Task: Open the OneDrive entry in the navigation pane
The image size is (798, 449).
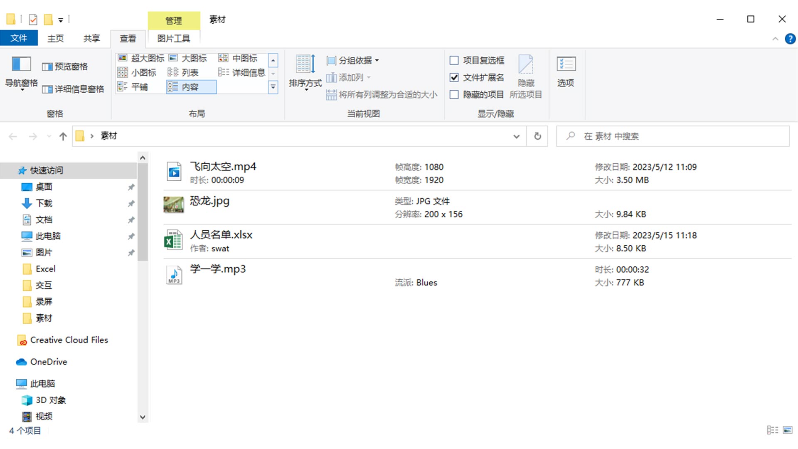Action: tap(48, 362)
